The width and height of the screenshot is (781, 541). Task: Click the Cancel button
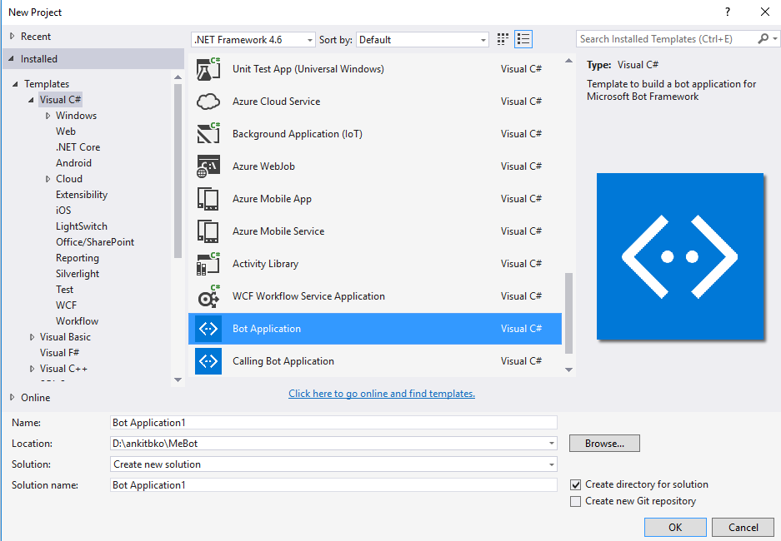743,527
